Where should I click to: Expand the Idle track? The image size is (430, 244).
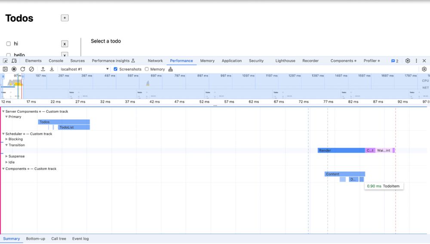pos(6,162)
